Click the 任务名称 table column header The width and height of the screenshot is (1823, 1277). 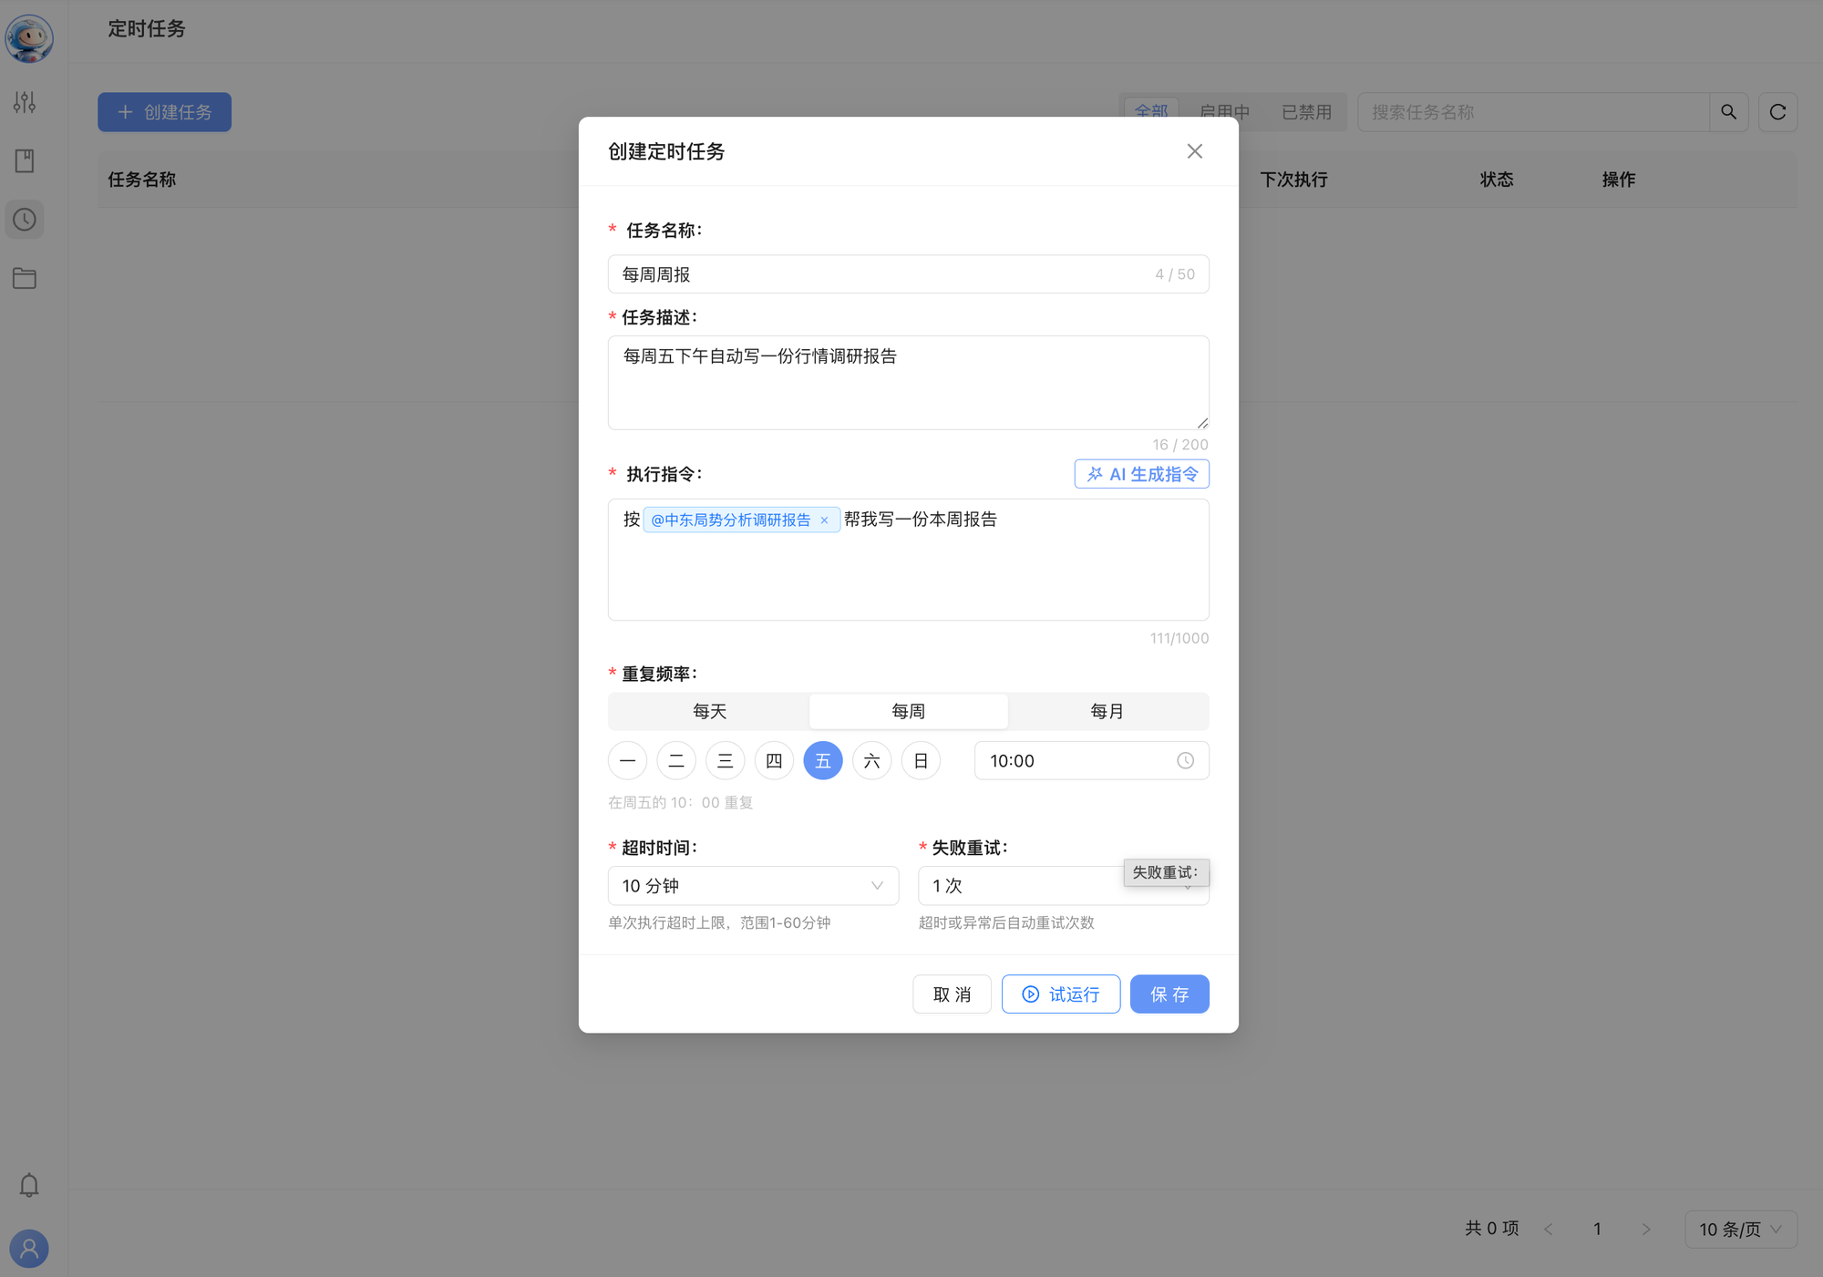(142, 180)
